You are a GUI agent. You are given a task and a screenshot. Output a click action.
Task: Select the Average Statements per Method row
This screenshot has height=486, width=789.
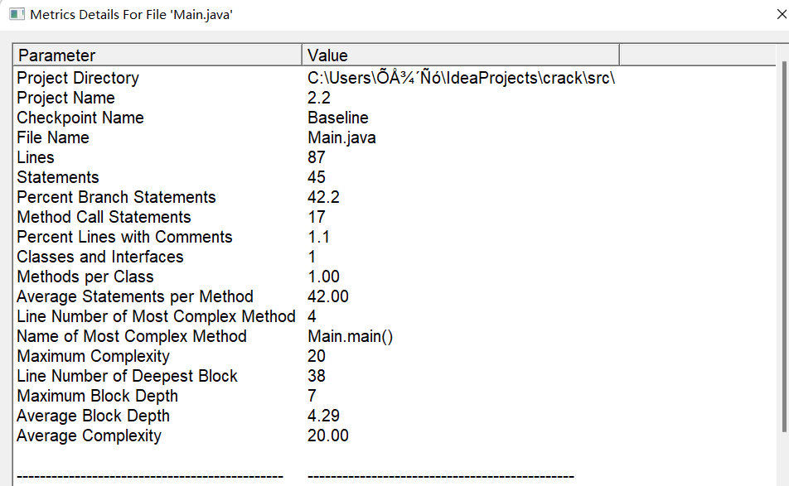coord(135,296)
